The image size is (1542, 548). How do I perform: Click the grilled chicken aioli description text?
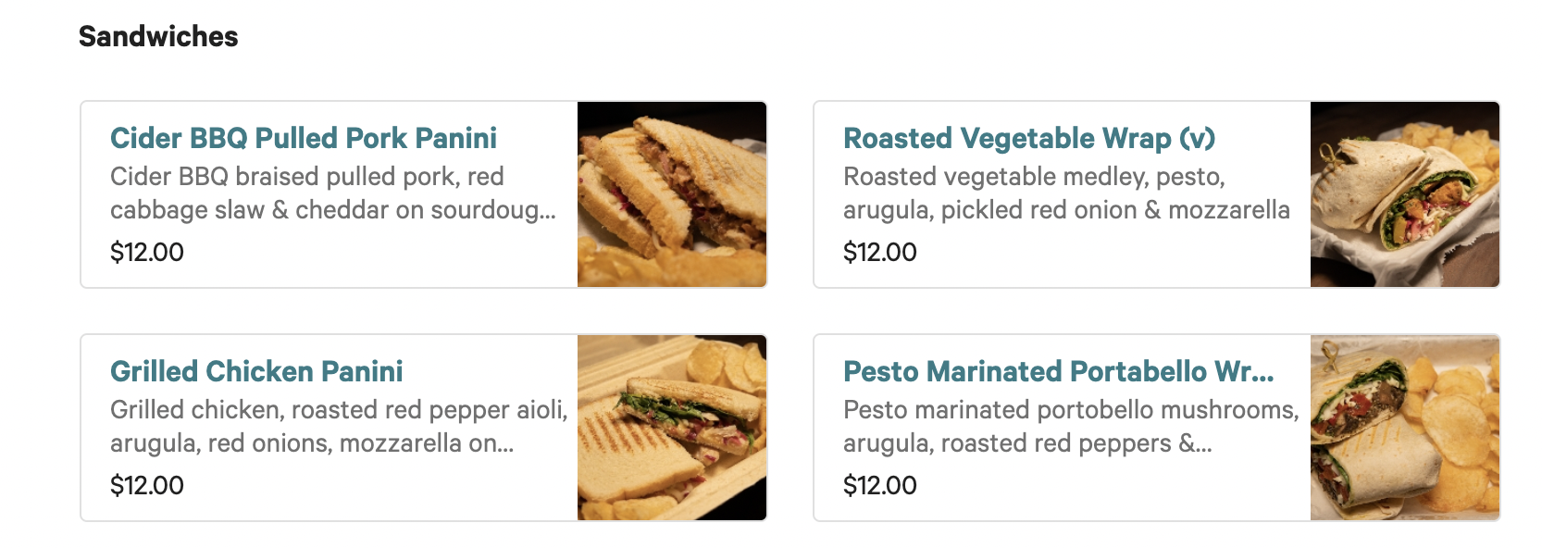pos(338,410)
